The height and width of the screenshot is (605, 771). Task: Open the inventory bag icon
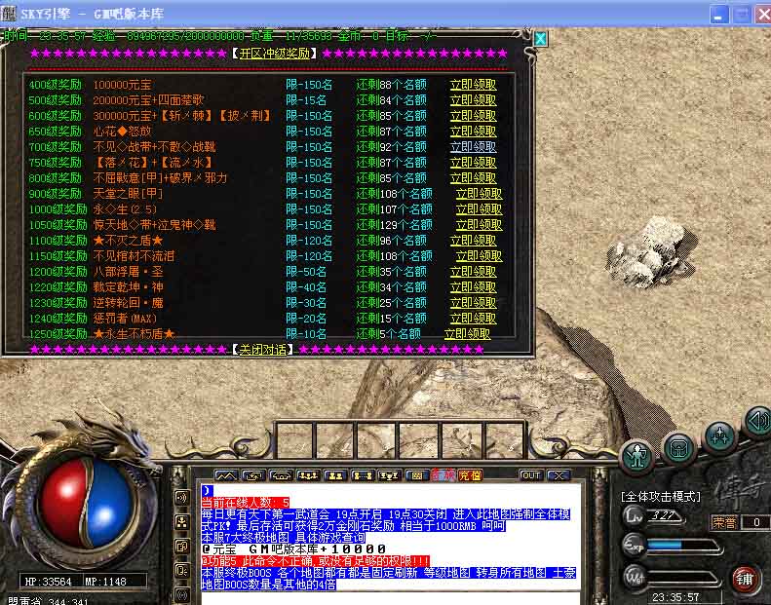click(679, 447)
